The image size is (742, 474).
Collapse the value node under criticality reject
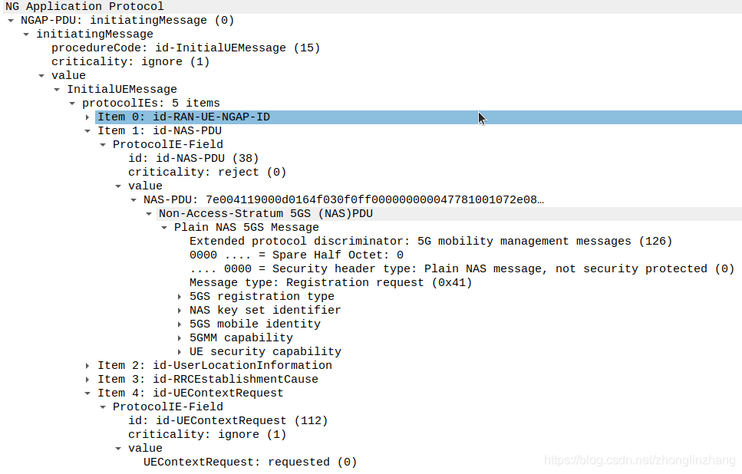coord(118,186)
